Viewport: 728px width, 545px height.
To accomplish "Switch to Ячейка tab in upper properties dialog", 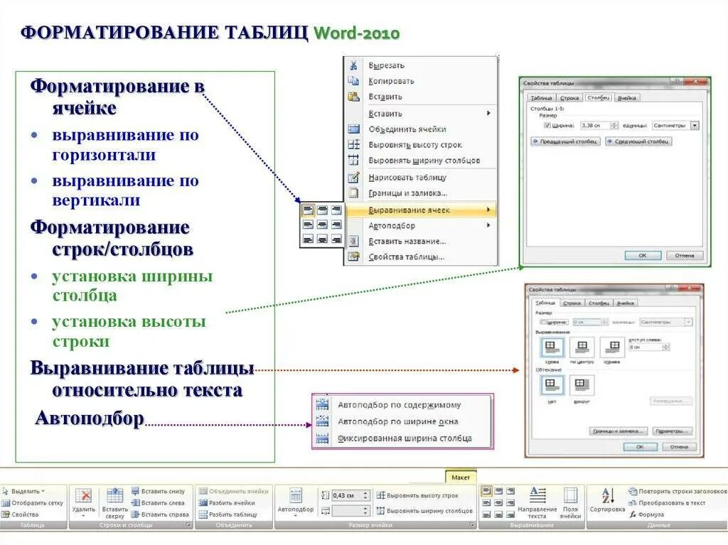I will (x=626, y=98).
